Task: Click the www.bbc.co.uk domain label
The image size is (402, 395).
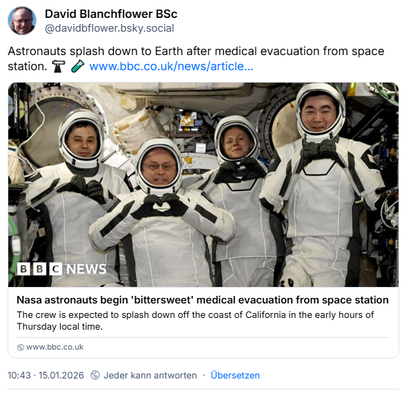Action: coord(55,347)
